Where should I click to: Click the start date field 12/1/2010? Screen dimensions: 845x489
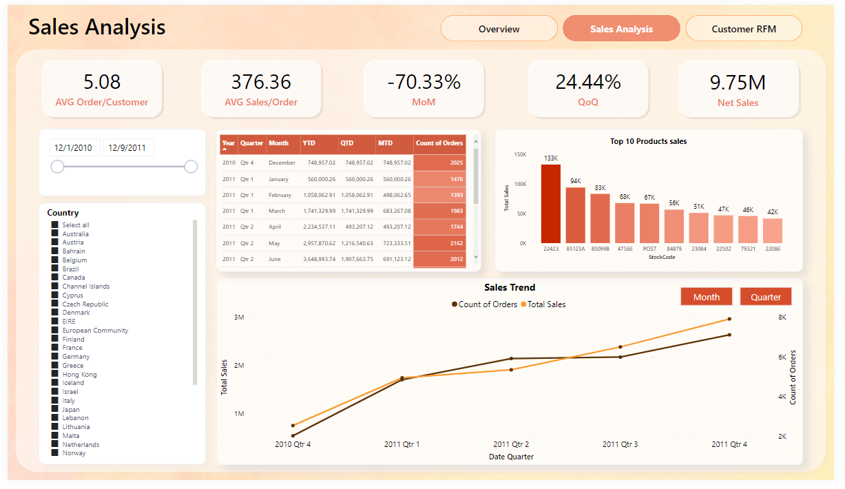click(74, 147)
